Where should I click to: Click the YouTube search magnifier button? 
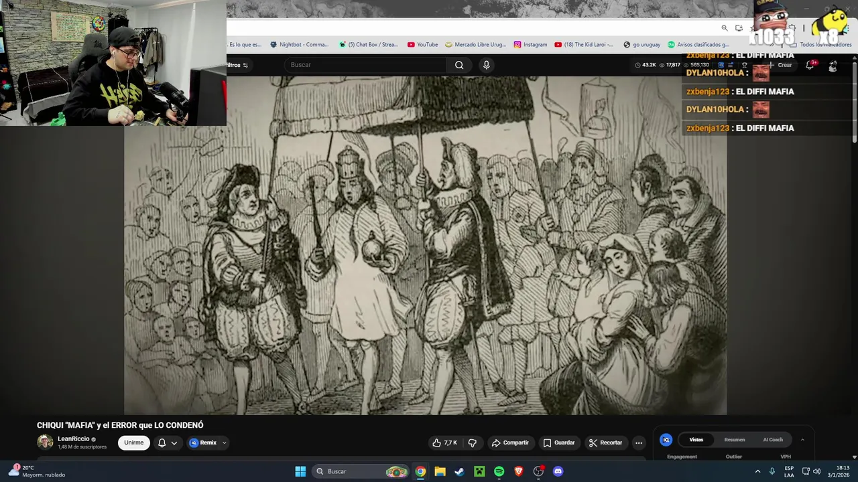tap(459, 65)
